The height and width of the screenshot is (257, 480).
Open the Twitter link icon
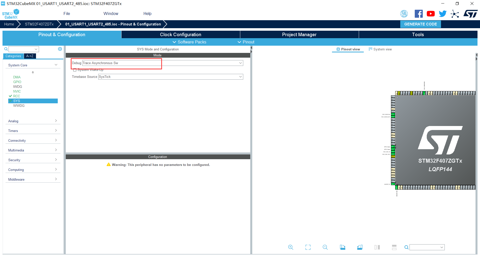click(442, 14)
